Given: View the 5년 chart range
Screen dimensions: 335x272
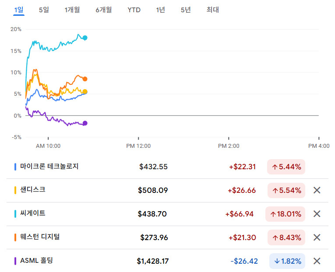Looking at the screenshot, I should coord(186,10).
